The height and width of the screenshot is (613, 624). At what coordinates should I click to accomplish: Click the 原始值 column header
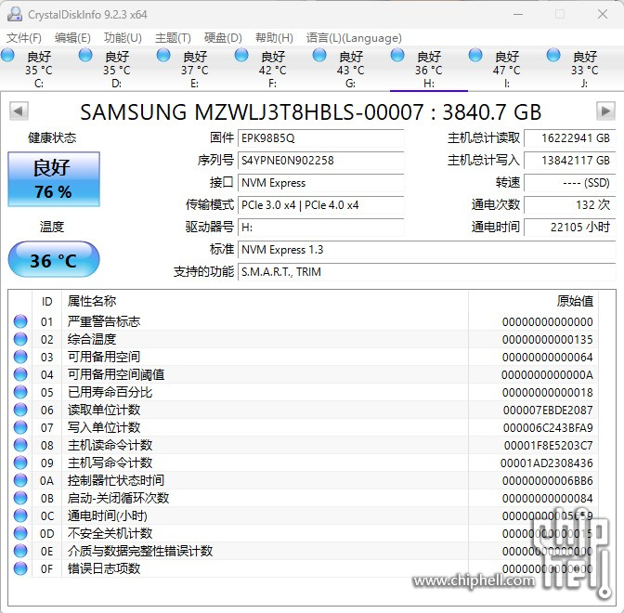click(533, 301)
